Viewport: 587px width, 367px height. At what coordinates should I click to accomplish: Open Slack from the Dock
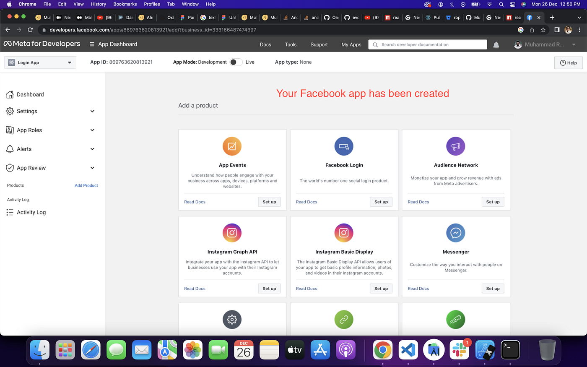tap(460, 350)
